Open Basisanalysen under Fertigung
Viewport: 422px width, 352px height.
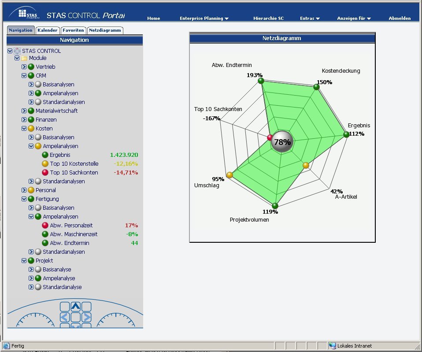coord(59,208)
